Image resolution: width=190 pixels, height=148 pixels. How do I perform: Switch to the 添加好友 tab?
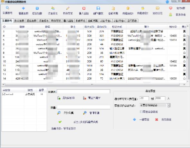click(44, 21)
